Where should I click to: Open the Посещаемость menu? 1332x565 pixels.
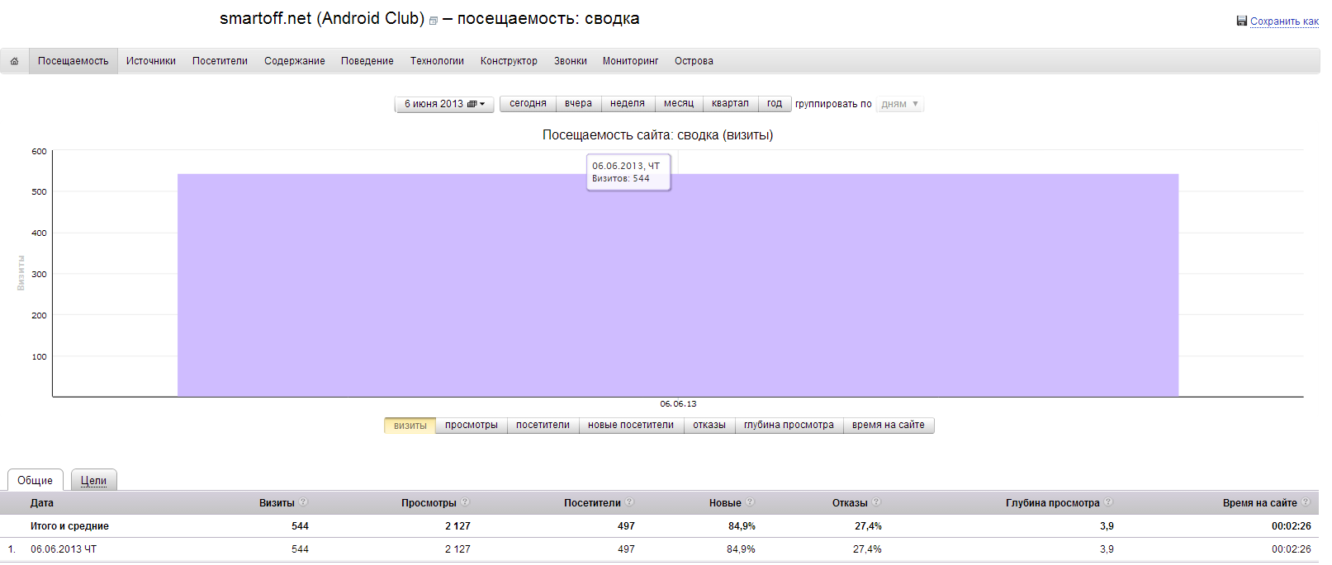point(73,61)
